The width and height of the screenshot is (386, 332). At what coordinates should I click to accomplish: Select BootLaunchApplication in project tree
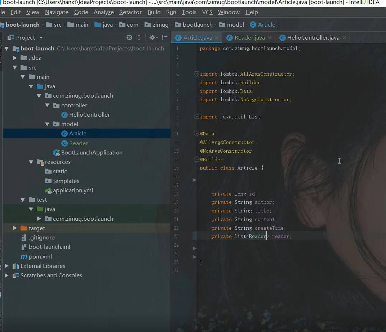click(92, 152)
